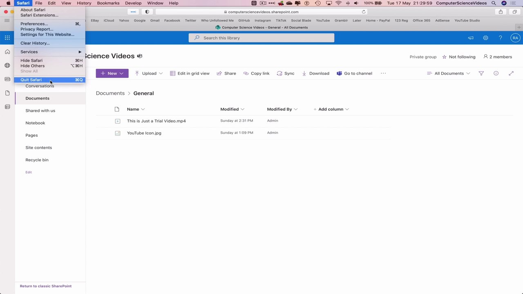Screen dimensions: 523x294
Task: Click the video file icon for Trial Video
Action: click(x=118, y=121)
